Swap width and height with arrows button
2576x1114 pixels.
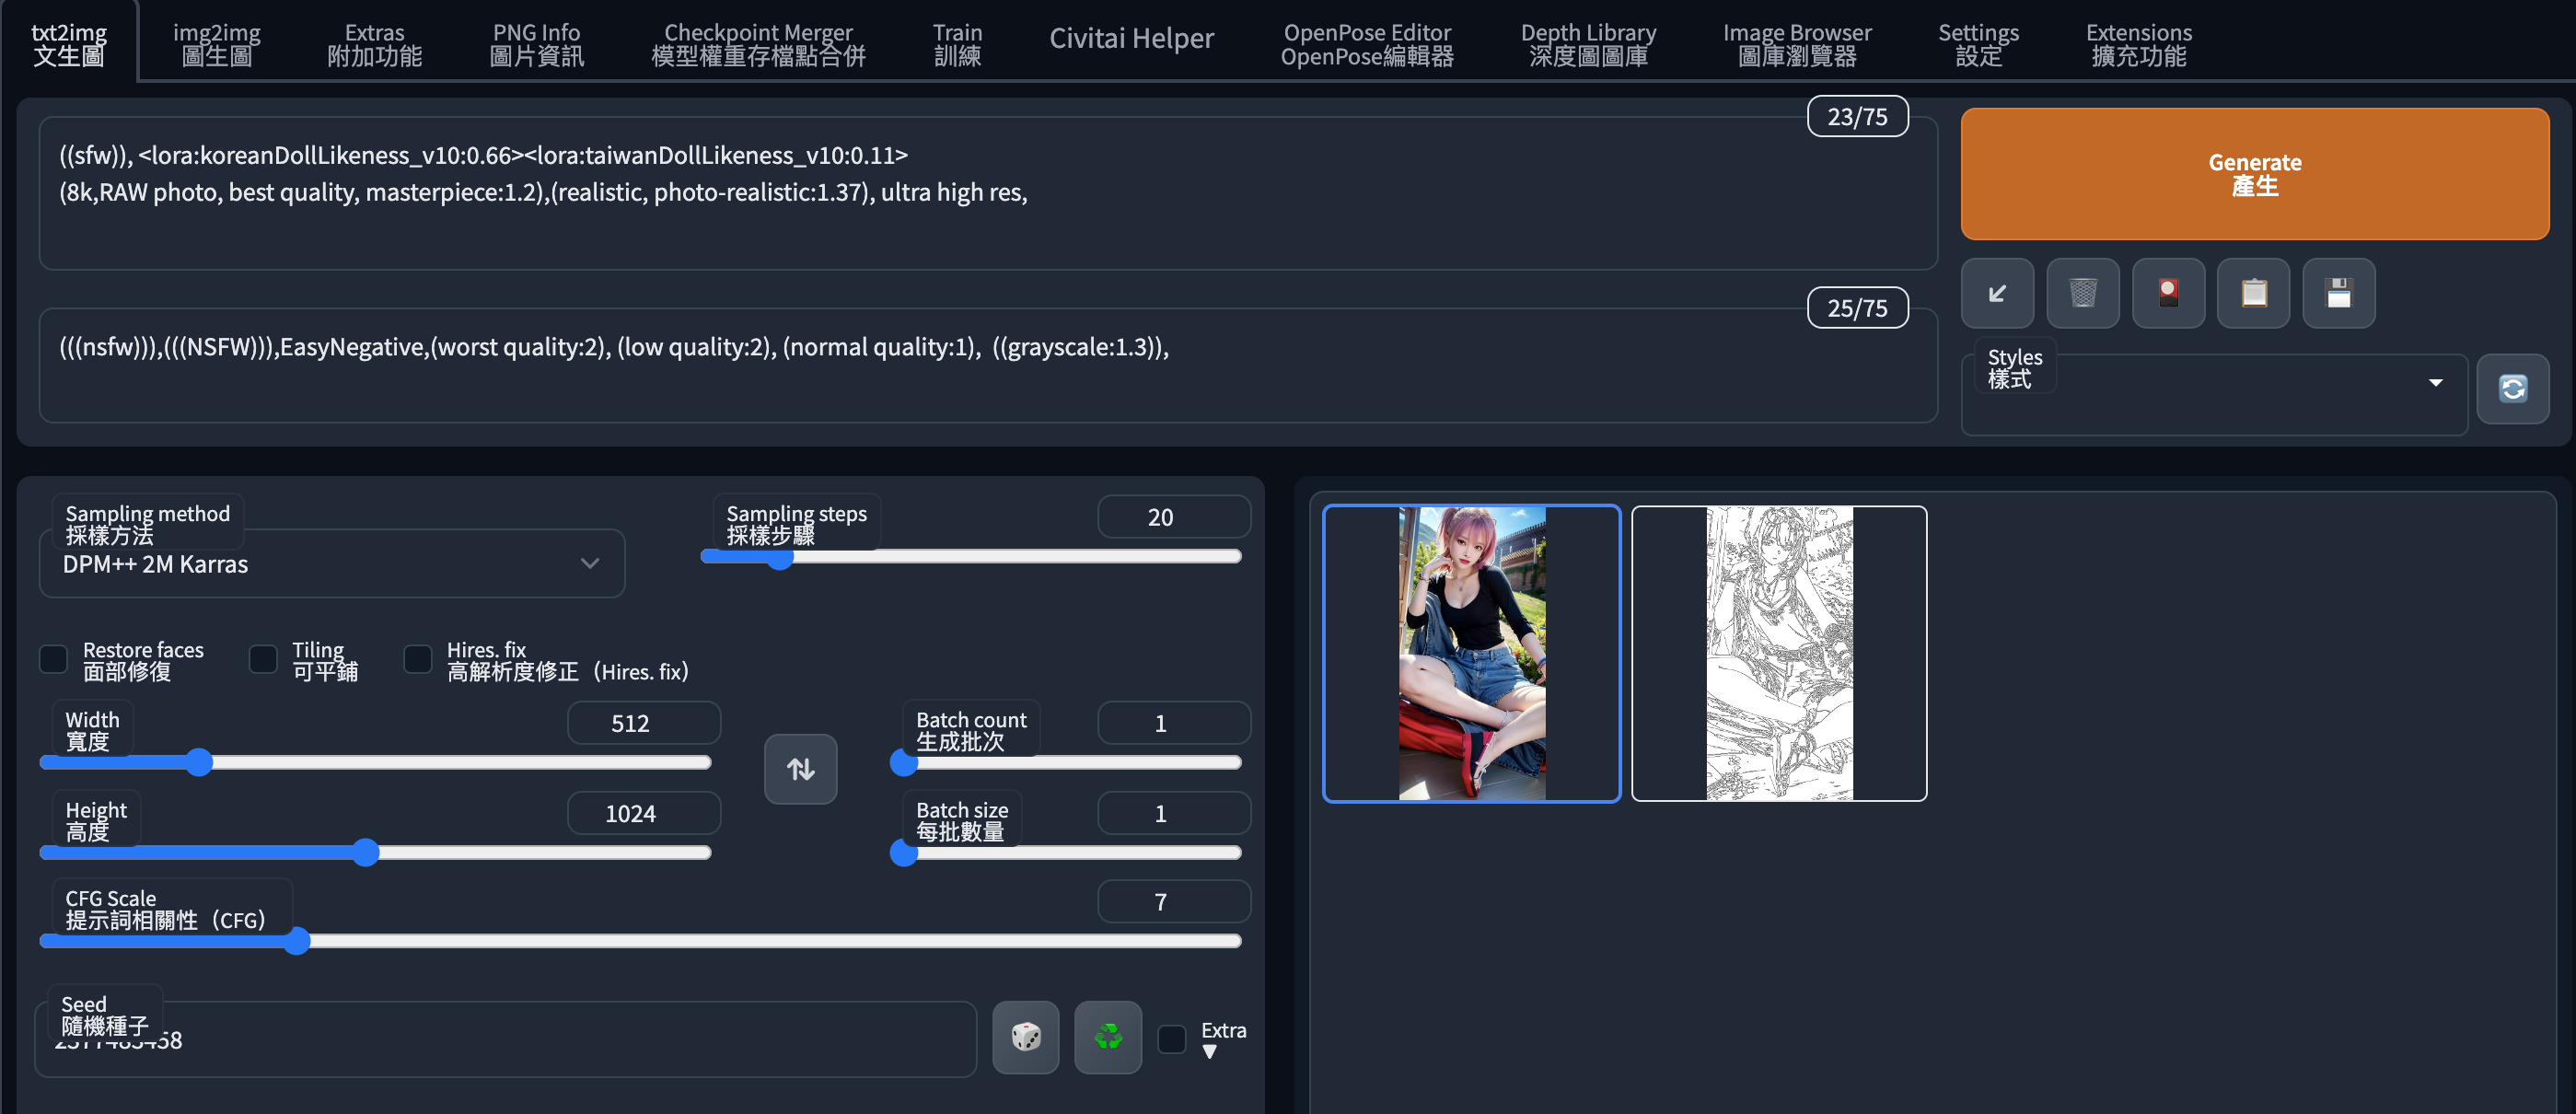click(800, 769)
